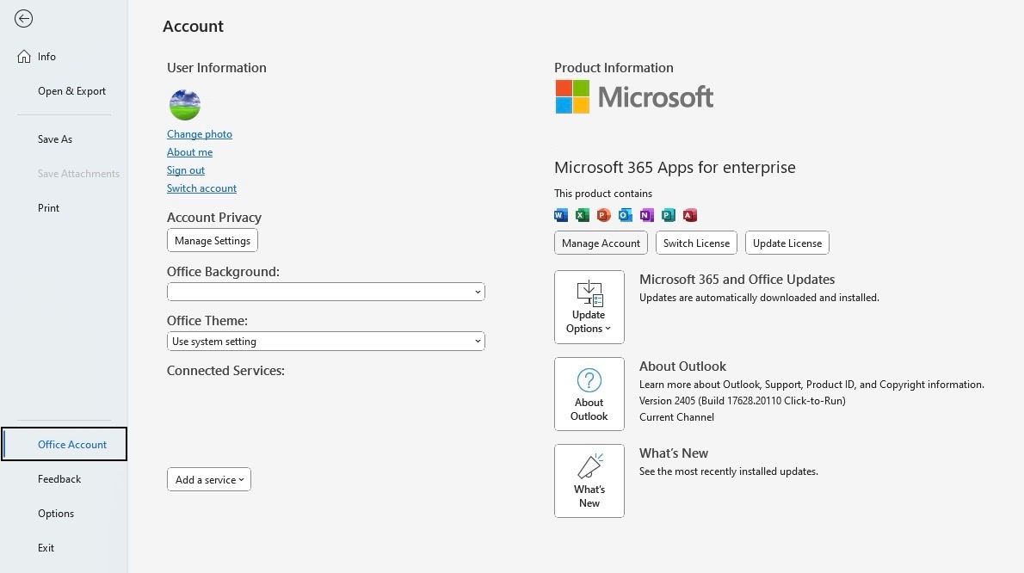Click the OneNote app icon
This screenshot has width=1024, height=573.
[647, 215]
